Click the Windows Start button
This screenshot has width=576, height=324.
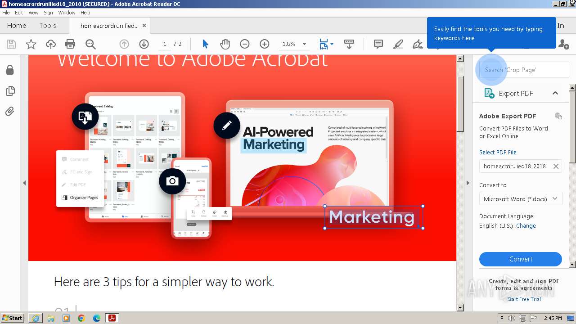(x=13, y=318)
